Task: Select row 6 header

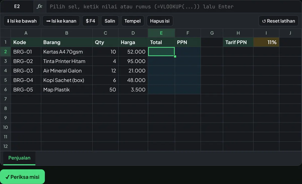Action: pyautogui.click(x=6, y=89)
